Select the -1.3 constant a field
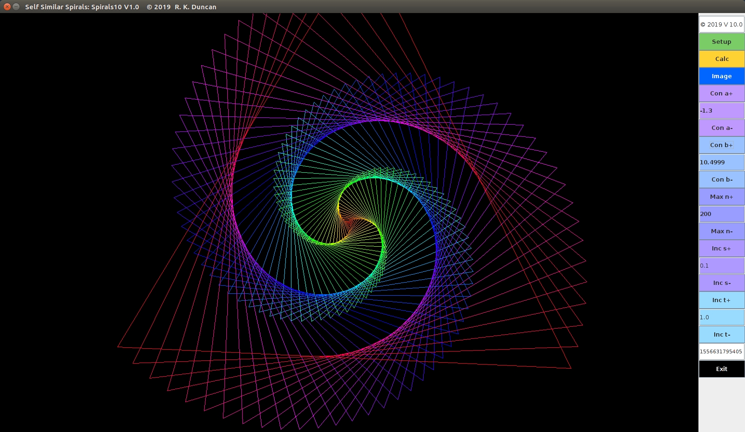Viewport: 745px width, 432px height. pos(721,110)
